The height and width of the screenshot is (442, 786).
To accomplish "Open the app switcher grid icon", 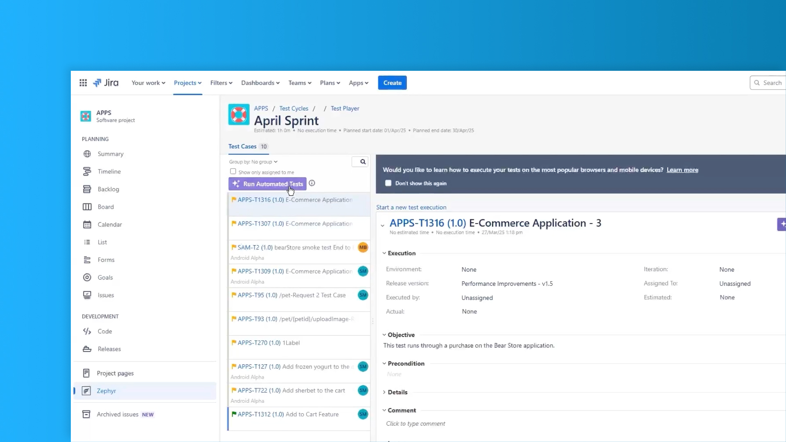I will coord(83,83).
